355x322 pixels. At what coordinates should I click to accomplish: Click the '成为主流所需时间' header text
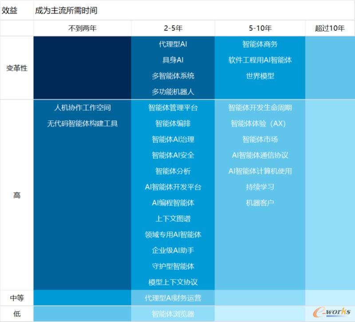click(x=66, y=10)
